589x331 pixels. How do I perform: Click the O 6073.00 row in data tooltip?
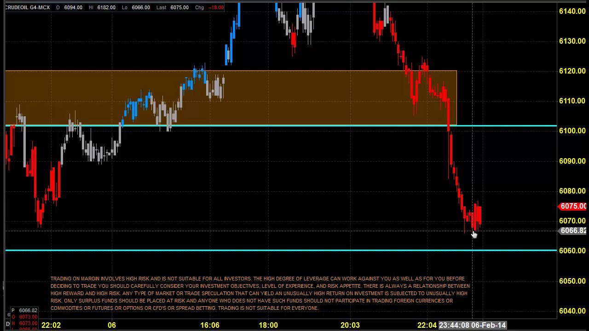(x=24, y=317)
